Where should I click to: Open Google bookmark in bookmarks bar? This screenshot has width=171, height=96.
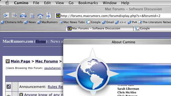[93, 22]
